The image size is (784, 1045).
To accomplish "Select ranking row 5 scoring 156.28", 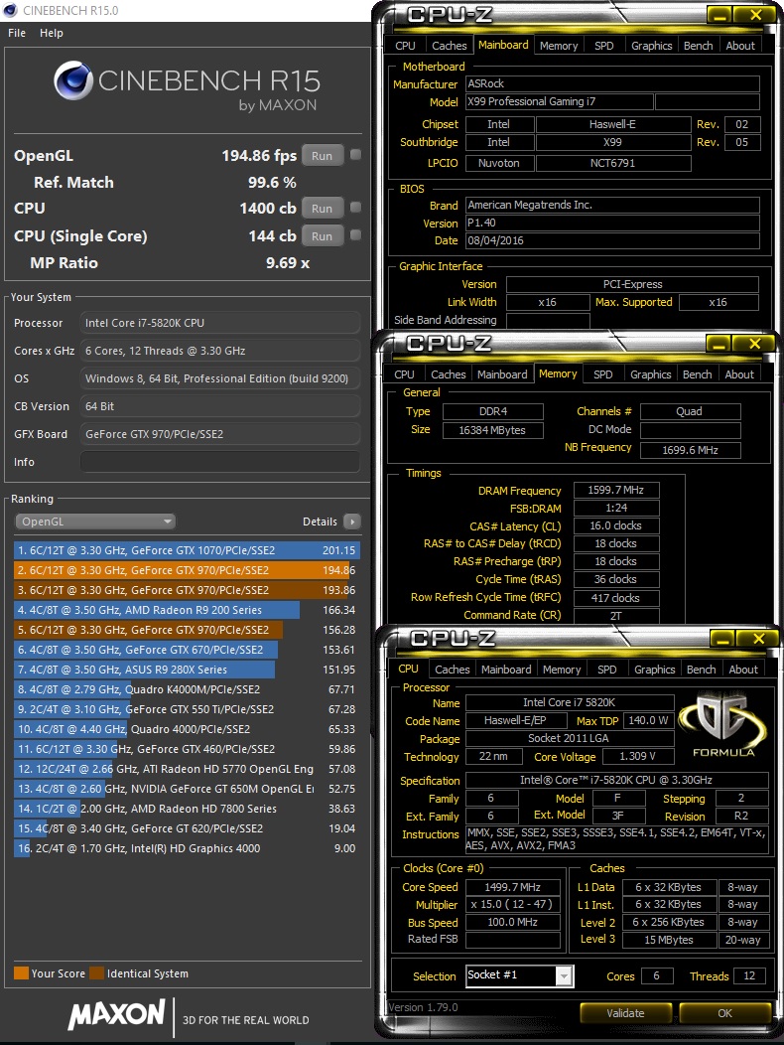I will 188,630.
